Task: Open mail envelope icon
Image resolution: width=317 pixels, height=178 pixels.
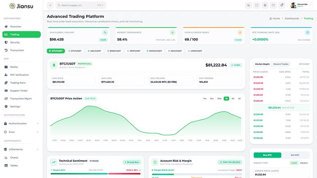Action: click(273, 5)
